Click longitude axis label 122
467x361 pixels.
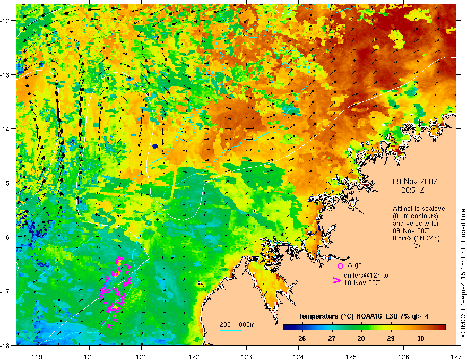tap(194, 357)
